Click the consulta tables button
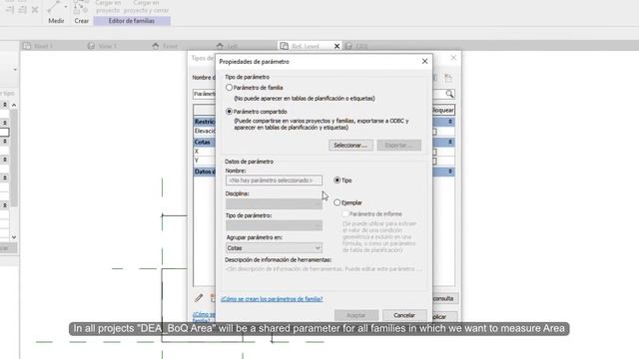Image resolution: width=639 pixels, height=359 pixels. click(444, 299)
